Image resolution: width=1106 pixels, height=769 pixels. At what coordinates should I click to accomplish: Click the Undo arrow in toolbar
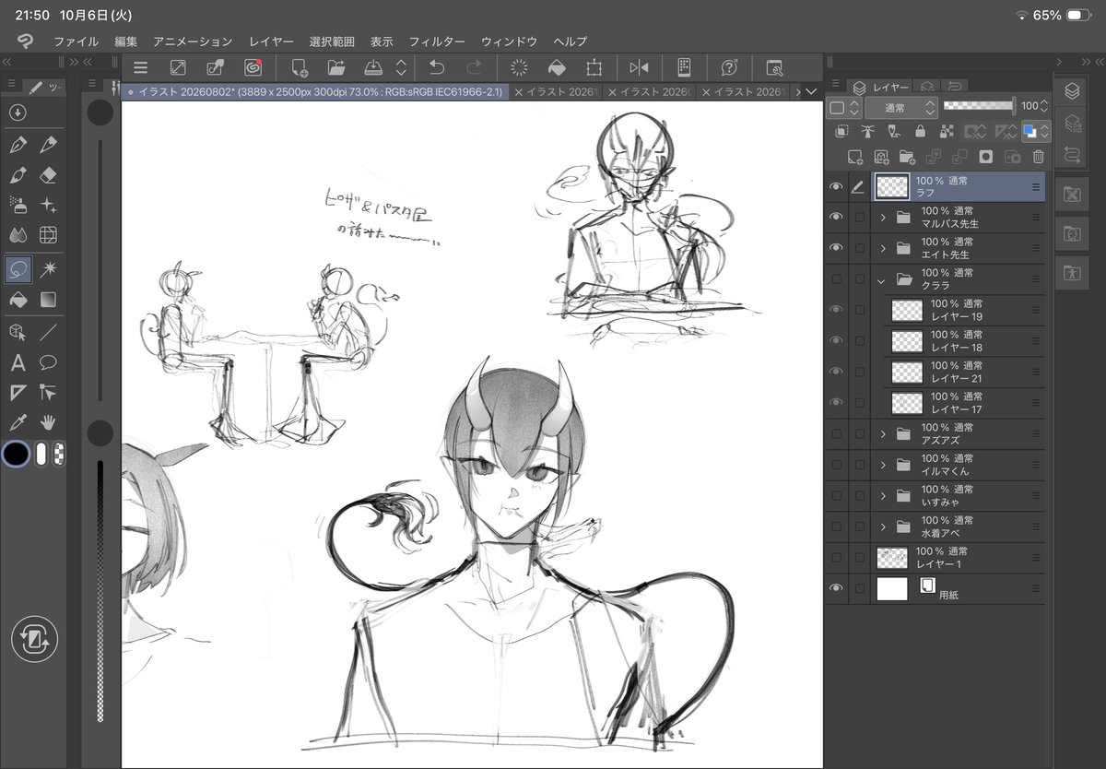pos(437,67)
